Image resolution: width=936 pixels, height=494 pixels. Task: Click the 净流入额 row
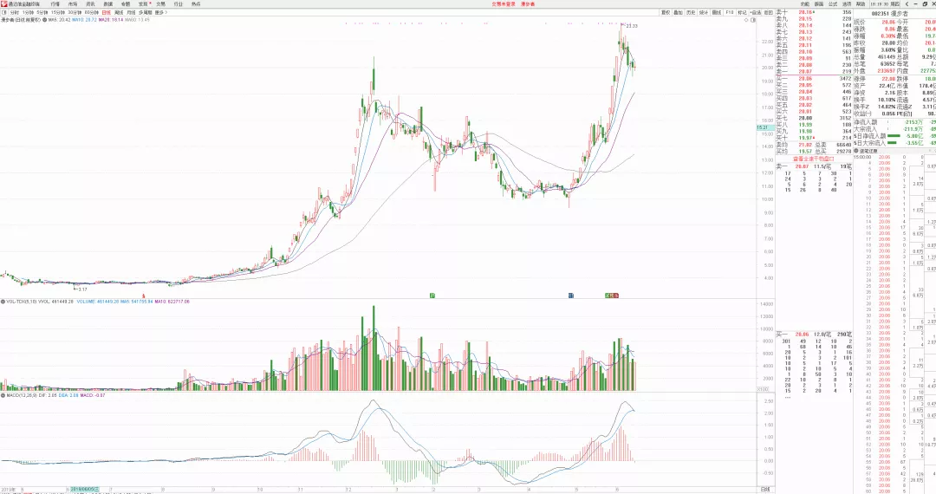(894, 121)
